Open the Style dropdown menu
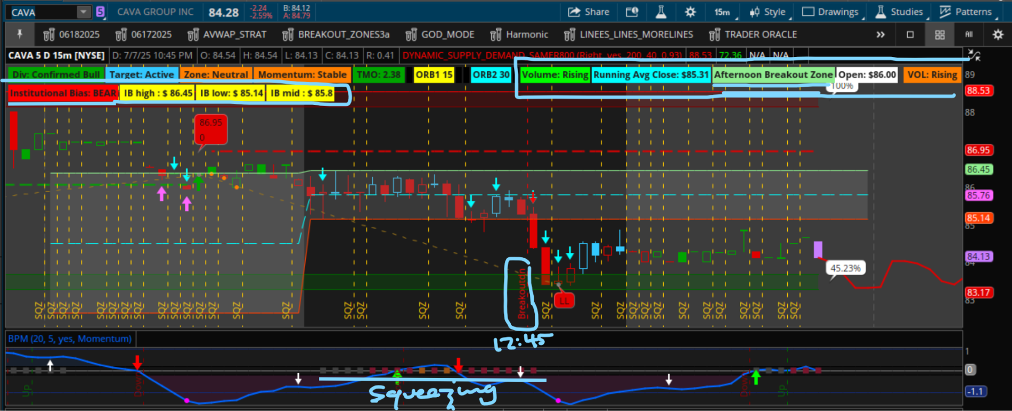This screenshot has height=411, width=1012. click(x=768, y=12)
